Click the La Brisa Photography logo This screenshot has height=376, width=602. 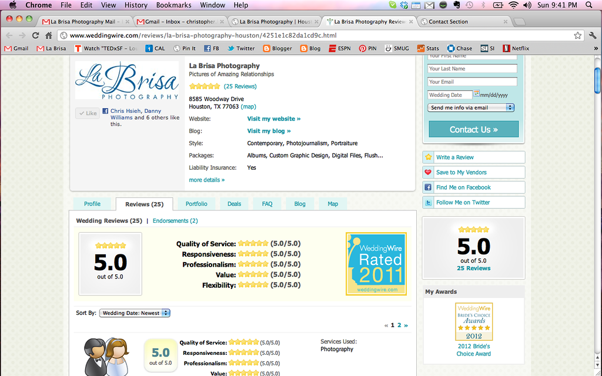(x=127, y=80)
